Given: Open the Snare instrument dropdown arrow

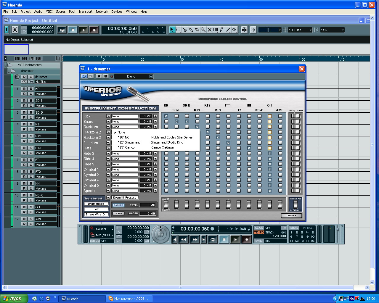Looking at the screenshot, I should point(108,122).
